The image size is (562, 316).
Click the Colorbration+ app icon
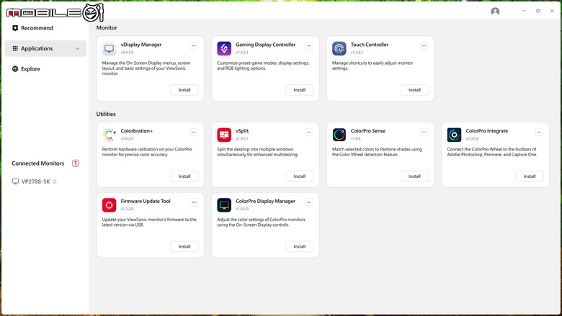(109, 135)
